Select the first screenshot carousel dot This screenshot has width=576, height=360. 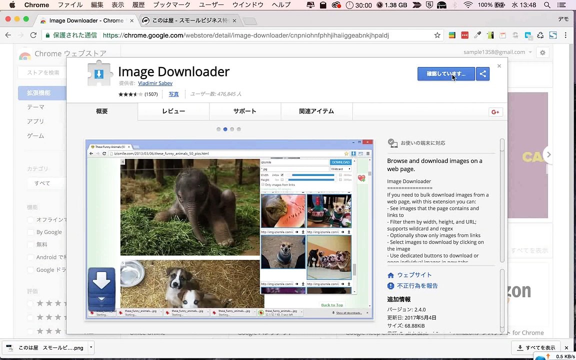(x=218, y=129)
